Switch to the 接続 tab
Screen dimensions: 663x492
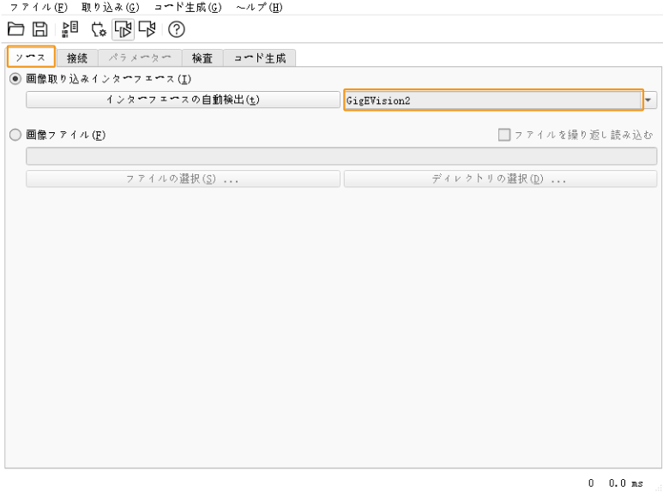[77, 58]
